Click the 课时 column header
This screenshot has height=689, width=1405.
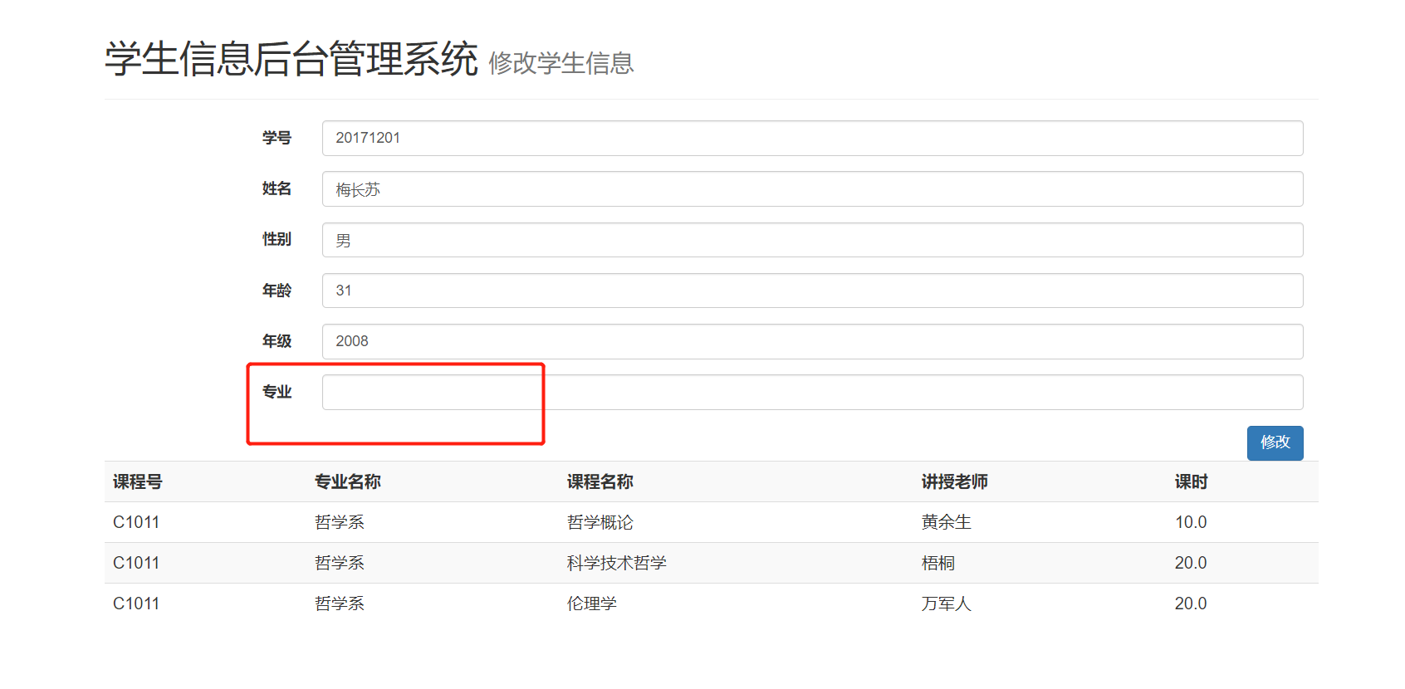tap(1191, 481)
